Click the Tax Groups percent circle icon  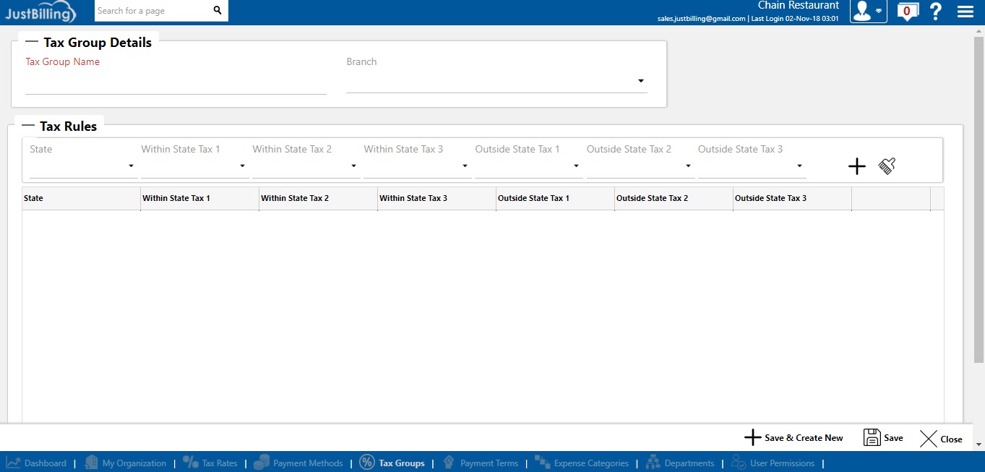coord(367,463)
